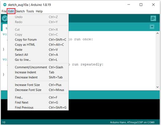Maximize the Arduino window

(x=141, y=5)
